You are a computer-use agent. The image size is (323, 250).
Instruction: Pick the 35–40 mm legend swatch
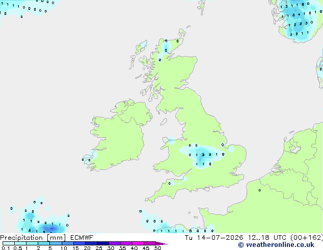[x=126, y=243]
